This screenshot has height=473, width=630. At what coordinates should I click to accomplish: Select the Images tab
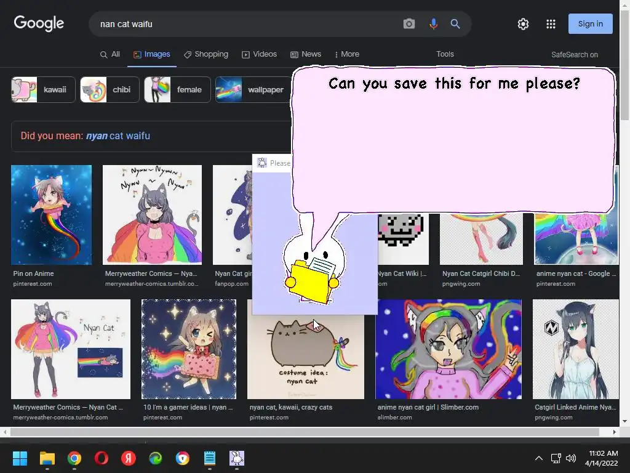point(152,54)
